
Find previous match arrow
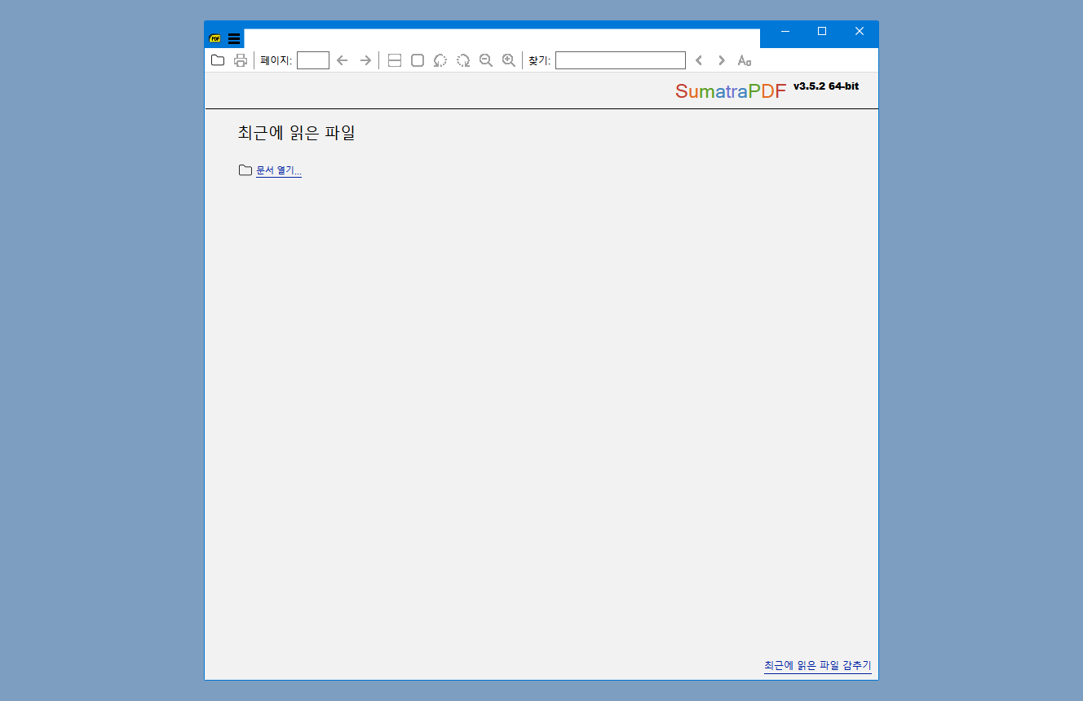click(699, 60)
